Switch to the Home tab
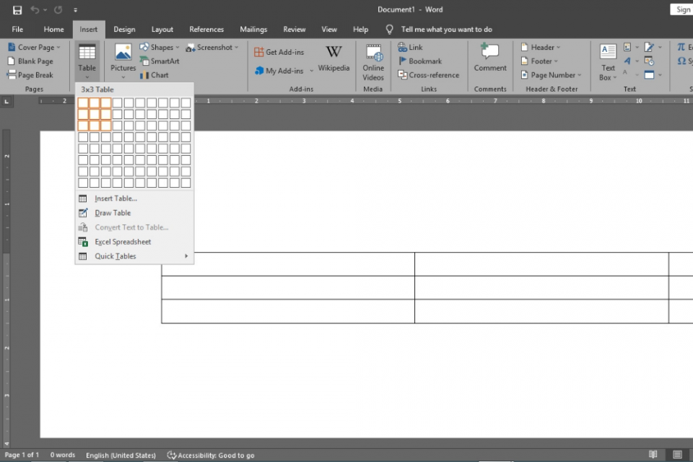The width and height of the screenshot is (693, 462). point(53,29)
